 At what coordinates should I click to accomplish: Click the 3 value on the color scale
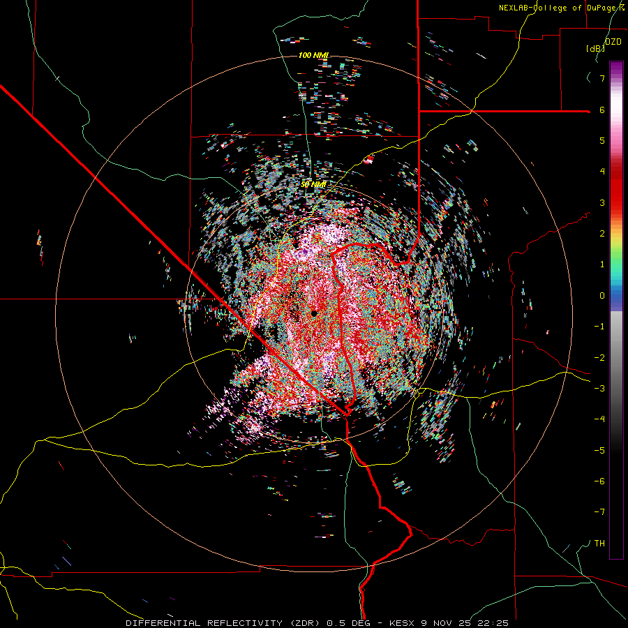pyautogui.click(x=602, y=202)
